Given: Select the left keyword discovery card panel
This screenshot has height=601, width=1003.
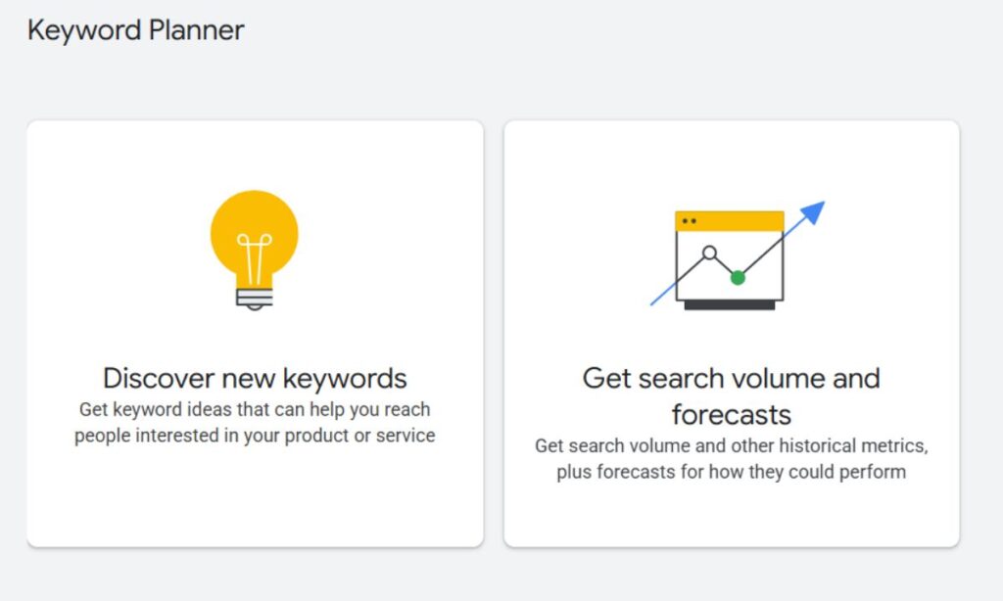Looking at the screenshot, I should 255,333.
